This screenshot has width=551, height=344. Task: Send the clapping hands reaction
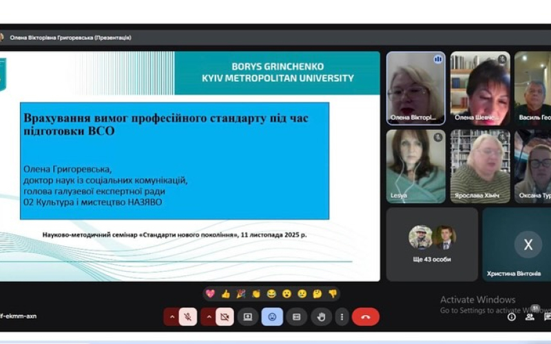tap(256, 294)
